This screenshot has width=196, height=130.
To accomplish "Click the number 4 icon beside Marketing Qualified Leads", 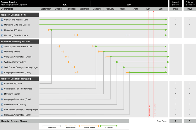I will [2, 35].
